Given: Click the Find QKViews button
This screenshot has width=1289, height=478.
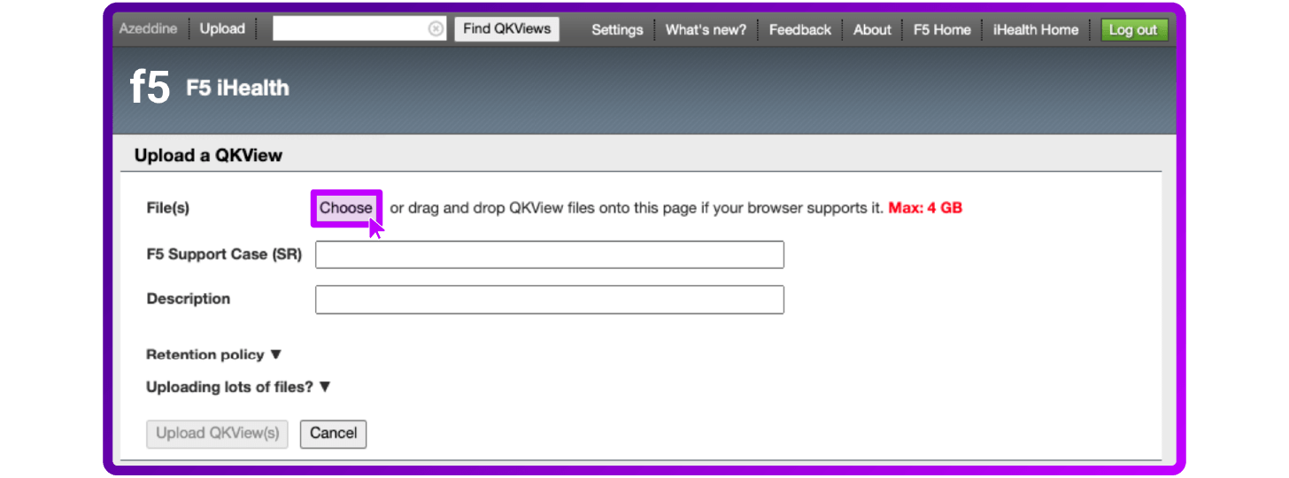Looking at the screenshot, I should (507, 29).
